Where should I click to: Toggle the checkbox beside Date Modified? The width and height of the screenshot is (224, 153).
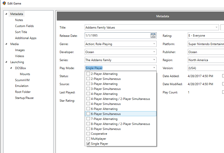click(x=223, y=84)
